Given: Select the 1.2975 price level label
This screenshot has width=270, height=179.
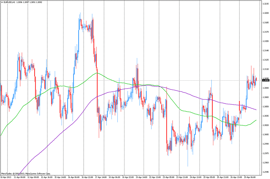Looking at the screenshot, I should (x=266, y=153).
